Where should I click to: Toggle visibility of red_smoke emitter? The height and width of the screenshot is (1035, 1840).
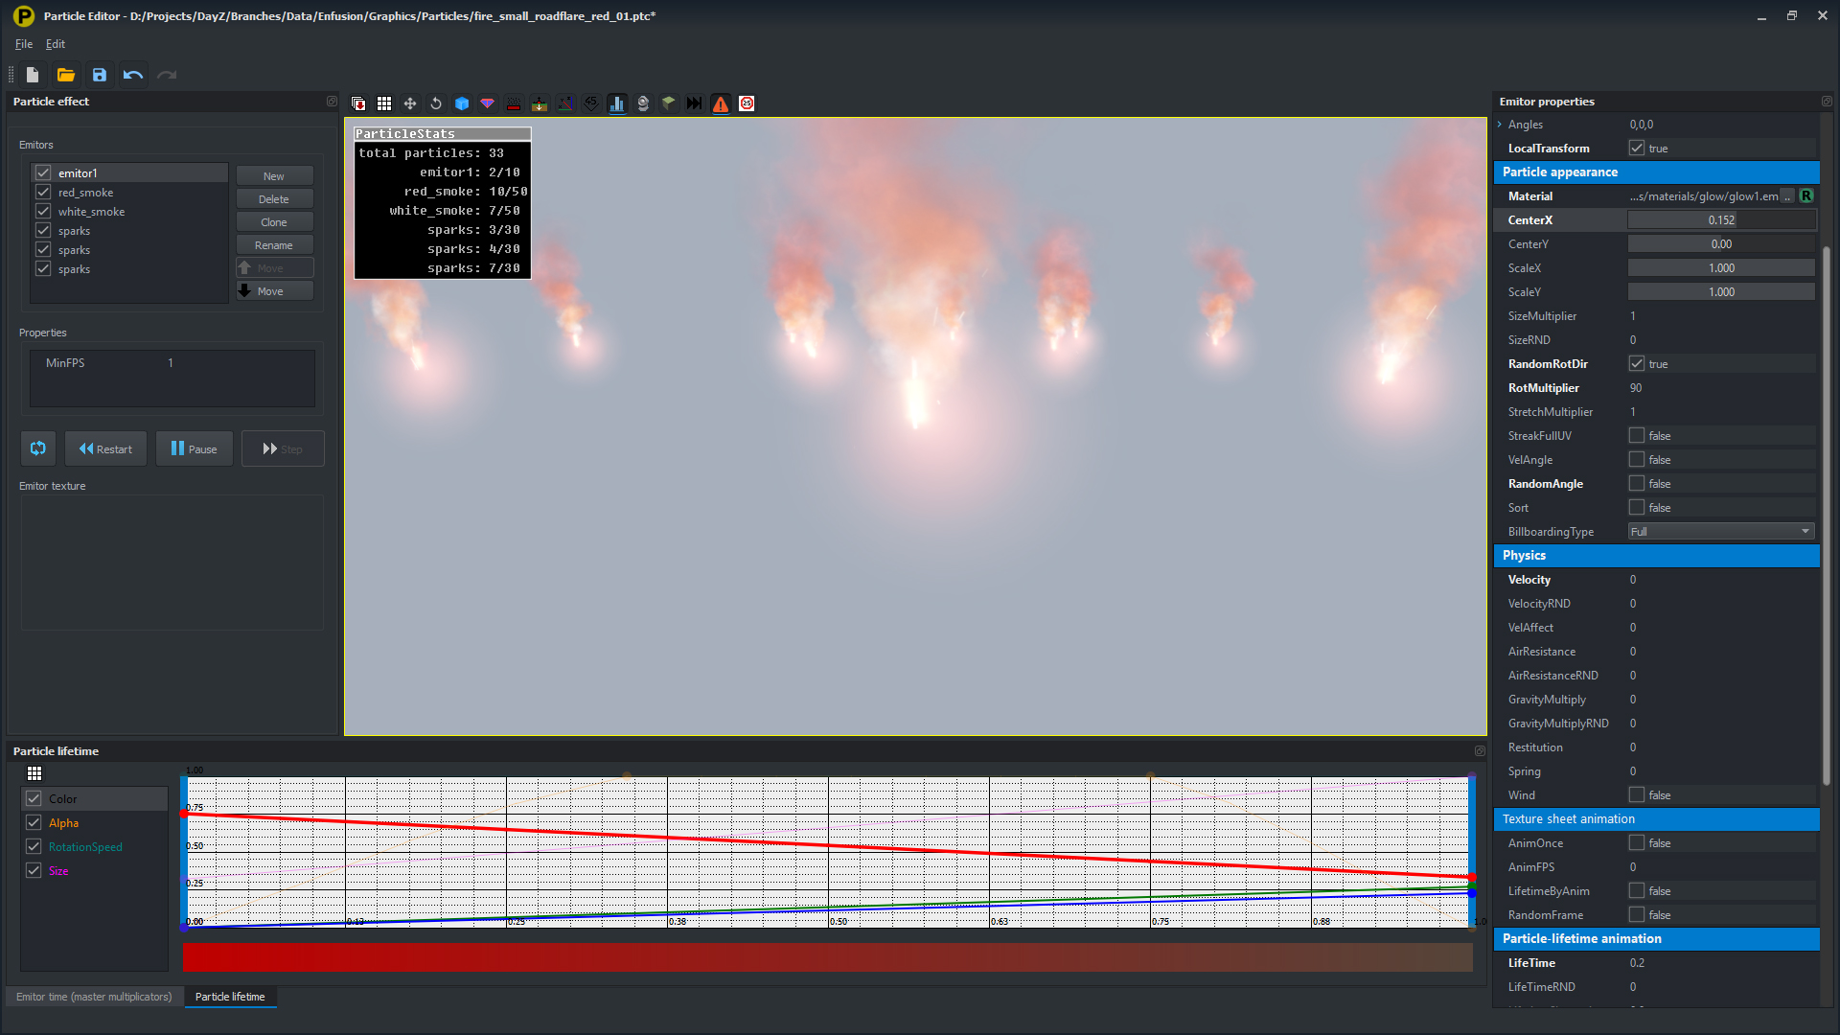(x=42, y=192)
